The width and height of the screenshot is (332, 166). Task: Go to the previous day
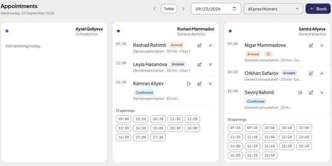tap(154, 9)
